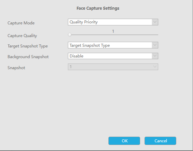Open the Background Snapshot dropdown arrow
The width and height of the screenshot is (193, 151).
click(x=155, y=56)
